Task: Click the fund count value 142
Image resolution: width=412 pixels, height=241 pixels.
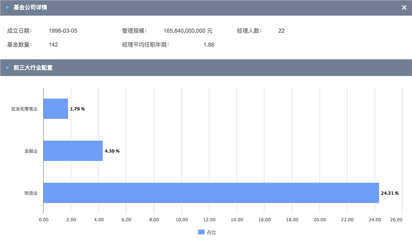Action: point(53,45)
